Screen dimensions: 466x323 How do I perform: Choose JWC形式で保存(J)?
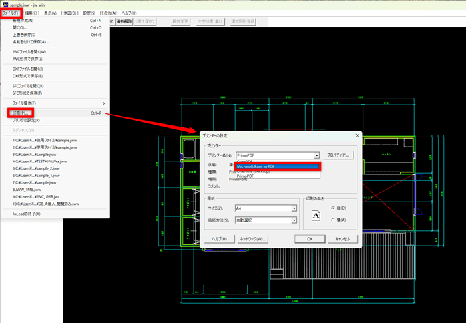(55, 59)
